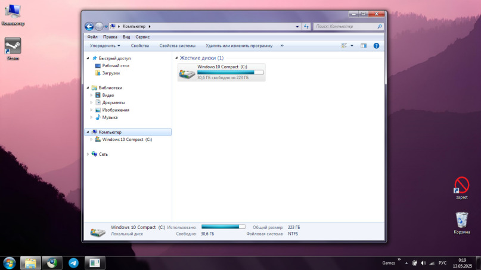Expand the Документы library node
Screen dimensions: 481x270
point(91,102)
